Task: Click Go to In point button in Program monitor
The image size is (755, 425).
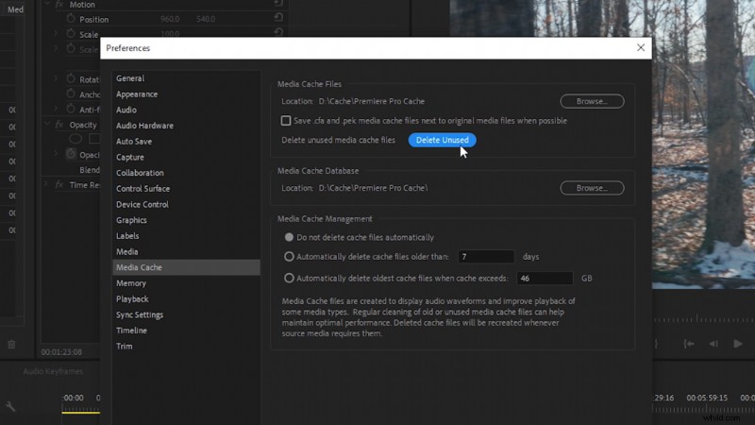Action: tap(689, 344)
